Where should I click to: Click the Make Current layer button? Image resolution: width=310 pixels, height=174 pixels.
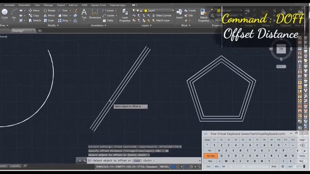pyautogui.click(x=162, y=15)
